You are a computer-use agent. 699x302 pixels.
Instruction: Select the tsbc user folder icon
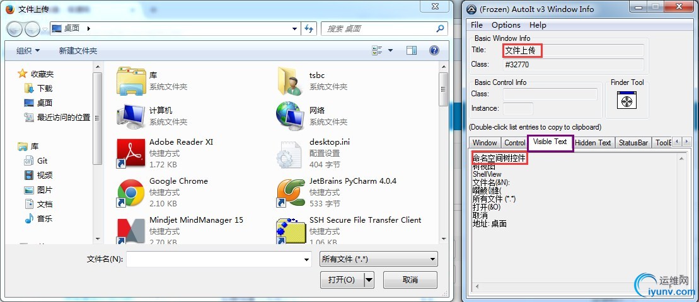click(291, 81)
